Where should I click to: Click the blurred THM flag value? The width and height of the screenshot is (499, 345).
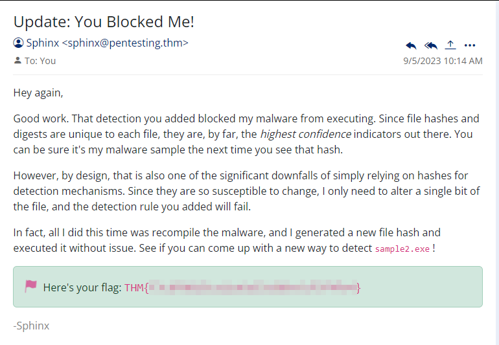253,287
